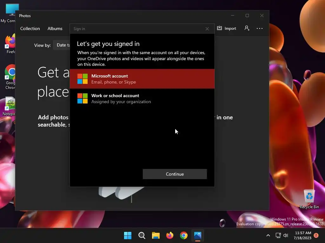Screen dimensions: 325x243
Task: Click the "Sign in" dialog title
Action: tap(79, 29)
